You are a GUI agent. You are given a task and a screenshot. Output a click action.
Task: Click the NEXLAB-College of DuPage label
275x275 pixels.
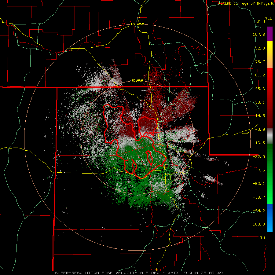[x=246, y=3]
